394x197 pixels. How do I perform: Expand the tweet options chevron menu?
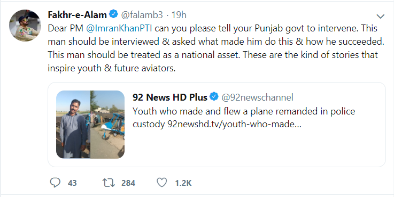(381, 17)
